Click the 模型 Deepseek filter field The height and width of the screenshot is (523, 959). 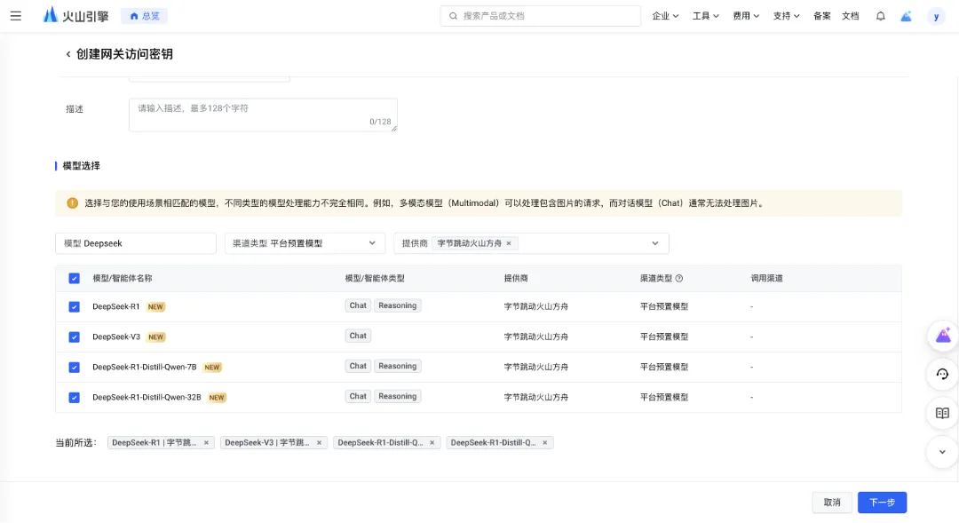point(136,243)
